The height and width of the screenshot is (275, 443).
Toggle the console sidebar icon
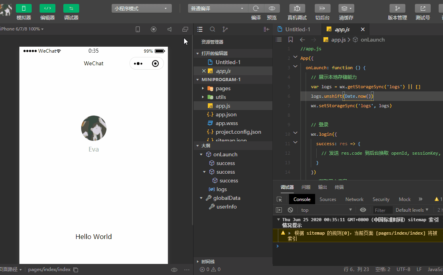[279, 210]
